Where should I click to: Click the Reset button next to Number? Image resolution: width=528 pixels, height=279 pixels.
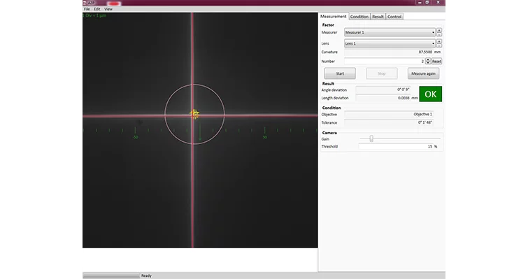click(x=436, y=62)
